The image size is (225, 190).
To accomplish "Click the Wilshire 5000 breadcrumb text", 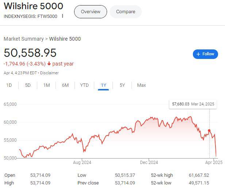I will pyautogui.click(x=65, y=39).
